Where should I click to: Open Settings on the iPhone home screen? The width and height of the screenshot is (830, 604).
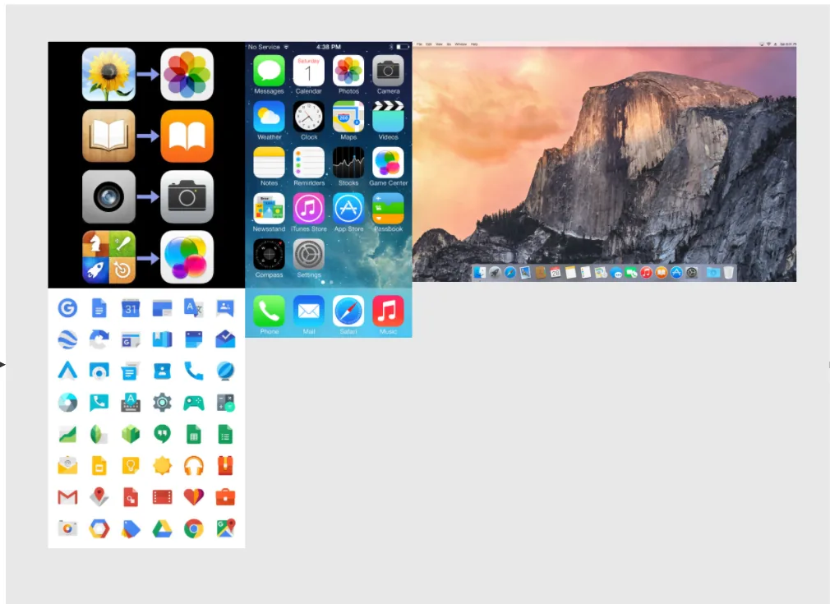[x=309, y=255]
